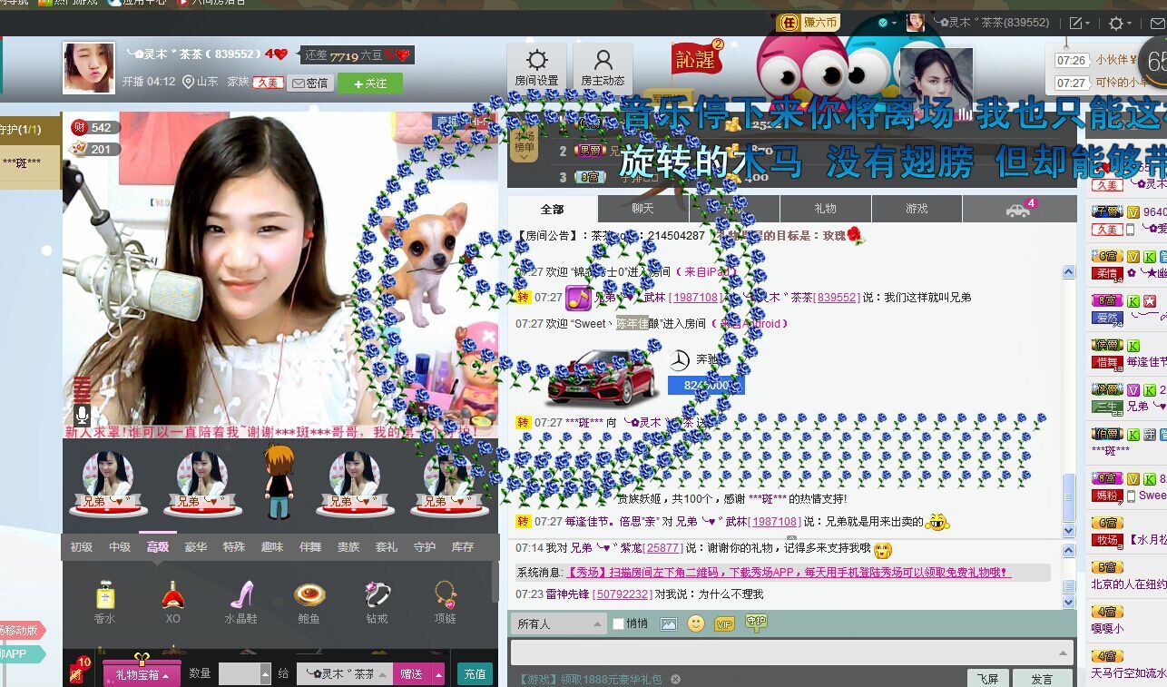This screenshot has width=1167, height=687.
Task: Click the microphone icon on video
Action: click(82, 416)
